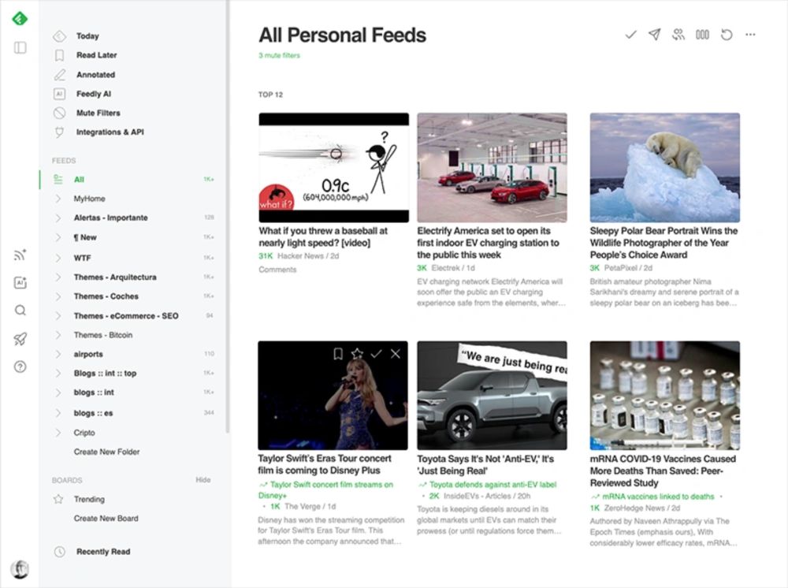Expand Themes - eCommerce - SEO chevron
788x588 pixels.
(58, 315)
